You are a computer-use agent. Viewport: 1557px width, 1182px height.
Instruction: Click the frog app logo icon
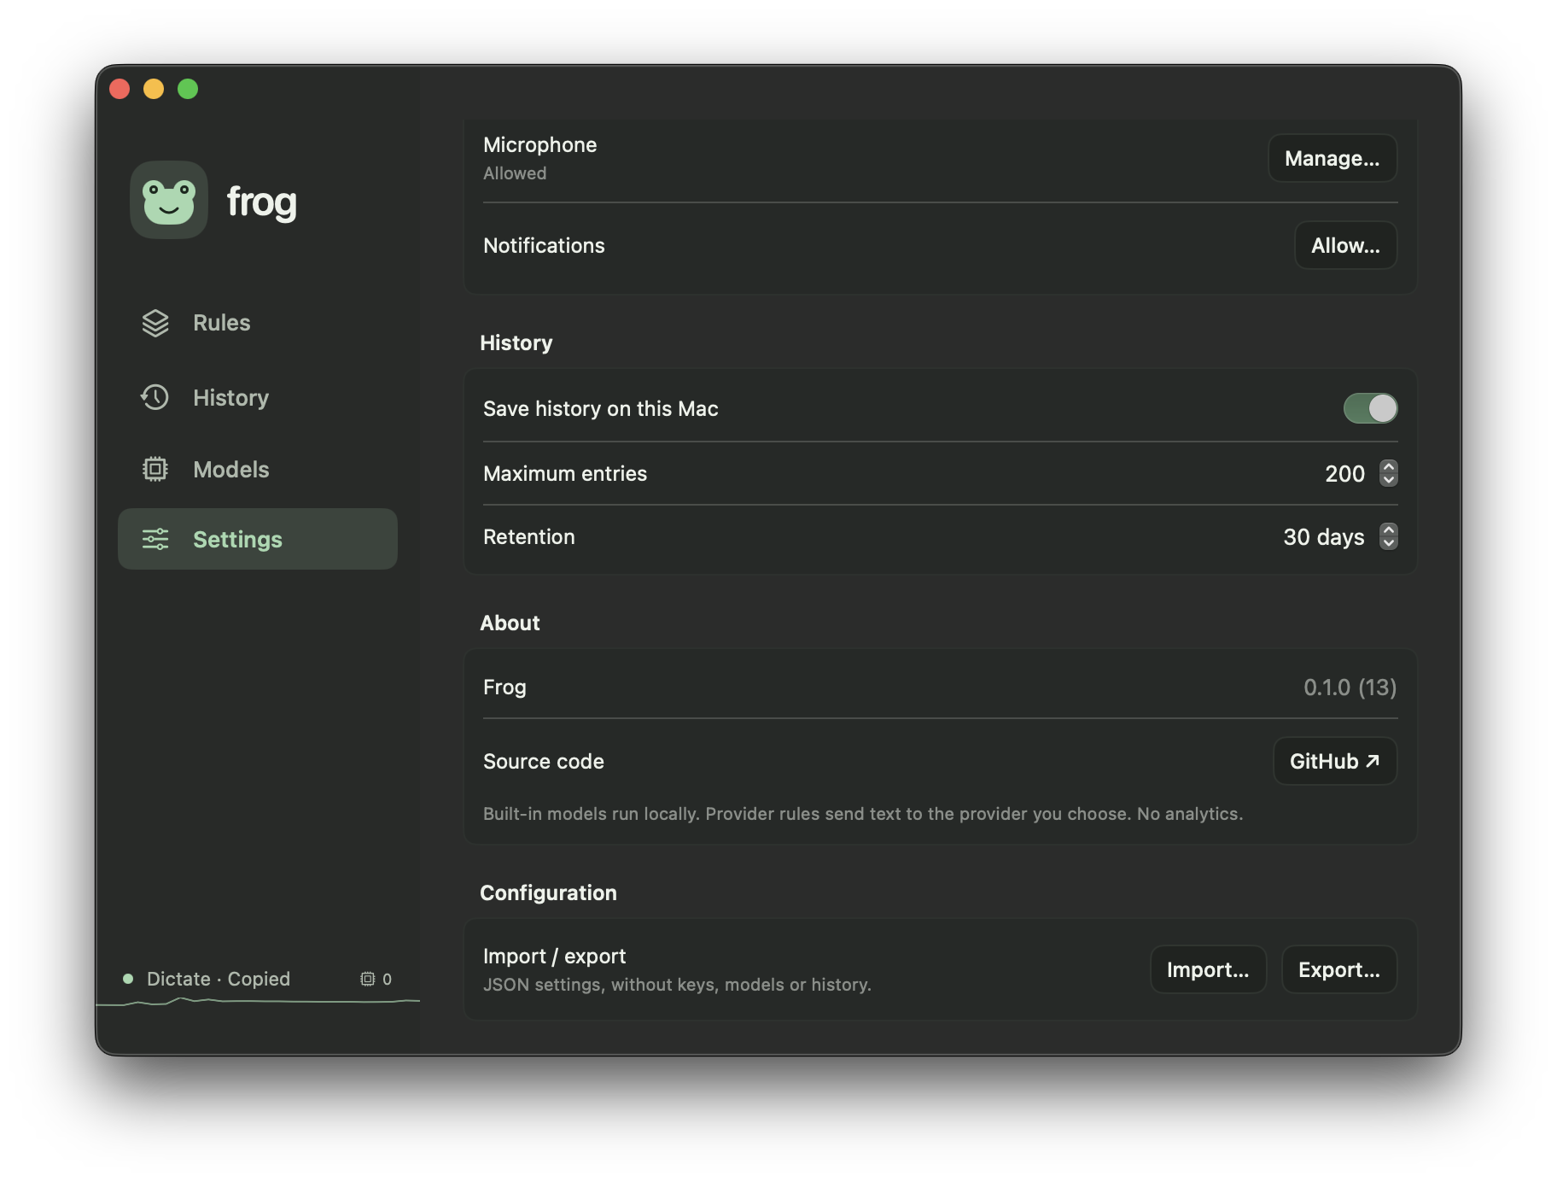(x=169, y=200)
